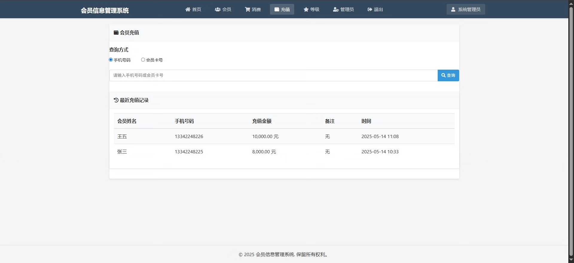Click the administrator user-gear icon
Screen dimensions: 574x263
[x=336, y=10]
